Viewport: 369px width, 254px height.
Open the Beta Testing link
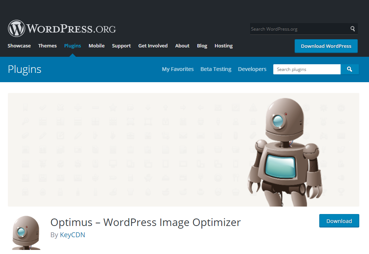click(x=216, y=69)
